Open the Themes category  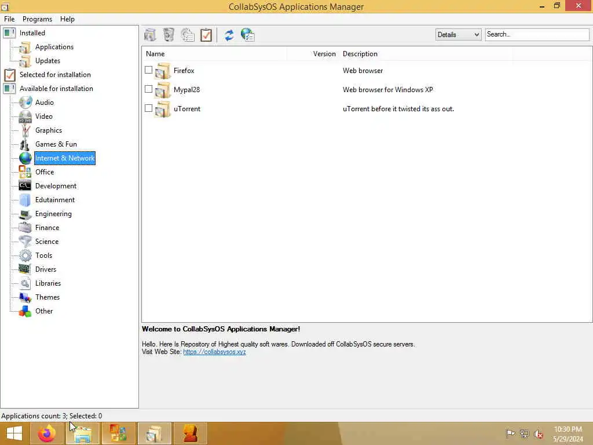[47, 297]
